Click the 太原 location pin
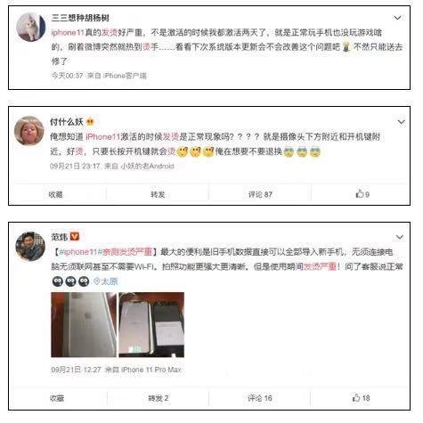 pos(106,281)
